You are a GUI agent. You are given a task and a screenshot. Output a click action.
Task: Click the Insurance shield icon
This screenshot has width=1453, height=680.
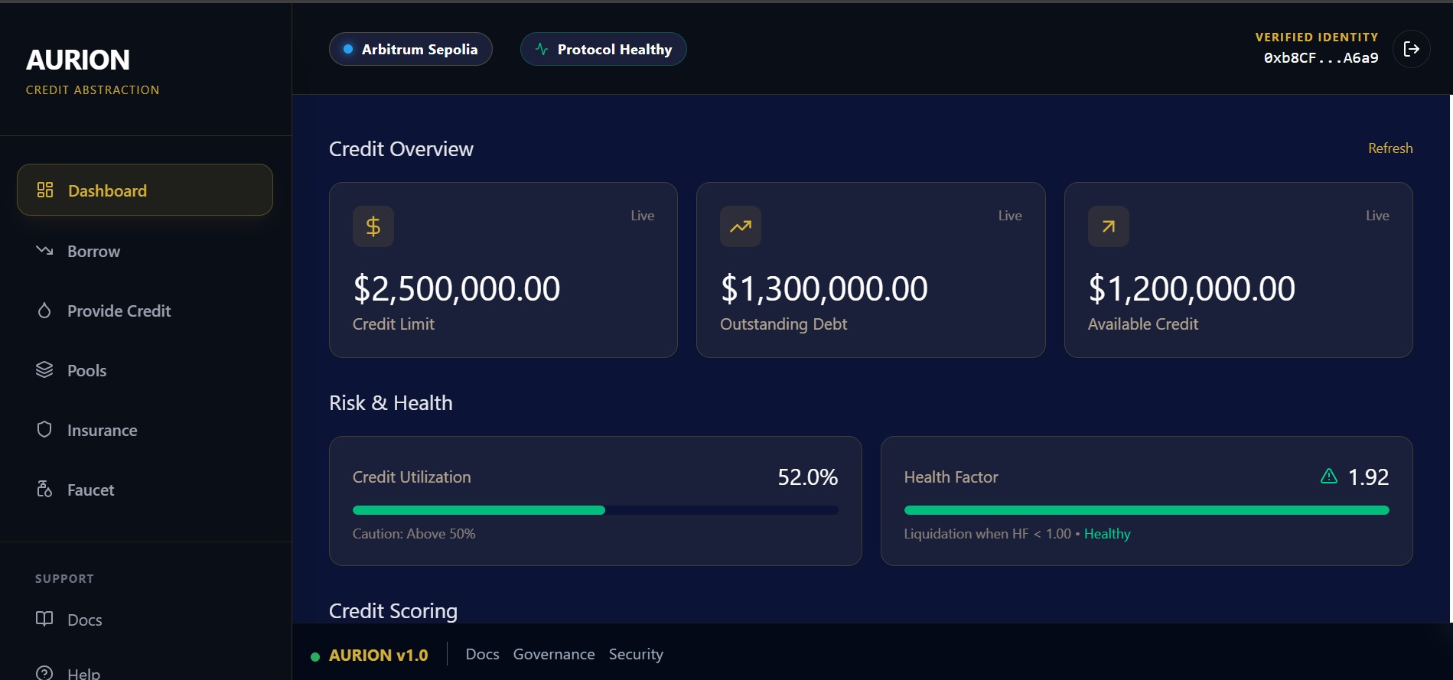tap(44, 429)
